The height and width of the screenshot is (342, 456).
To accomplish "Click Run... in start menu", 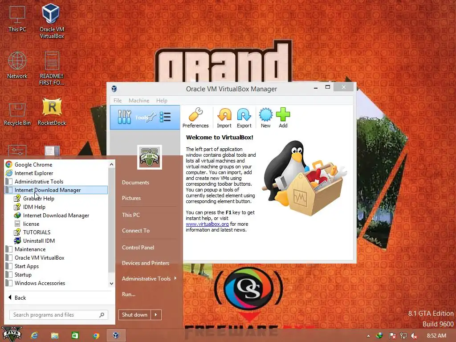I will (129, 294).
